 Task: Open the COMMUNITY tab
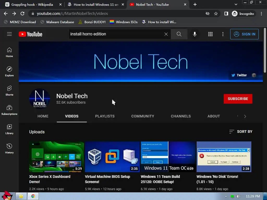pos(143,116)
